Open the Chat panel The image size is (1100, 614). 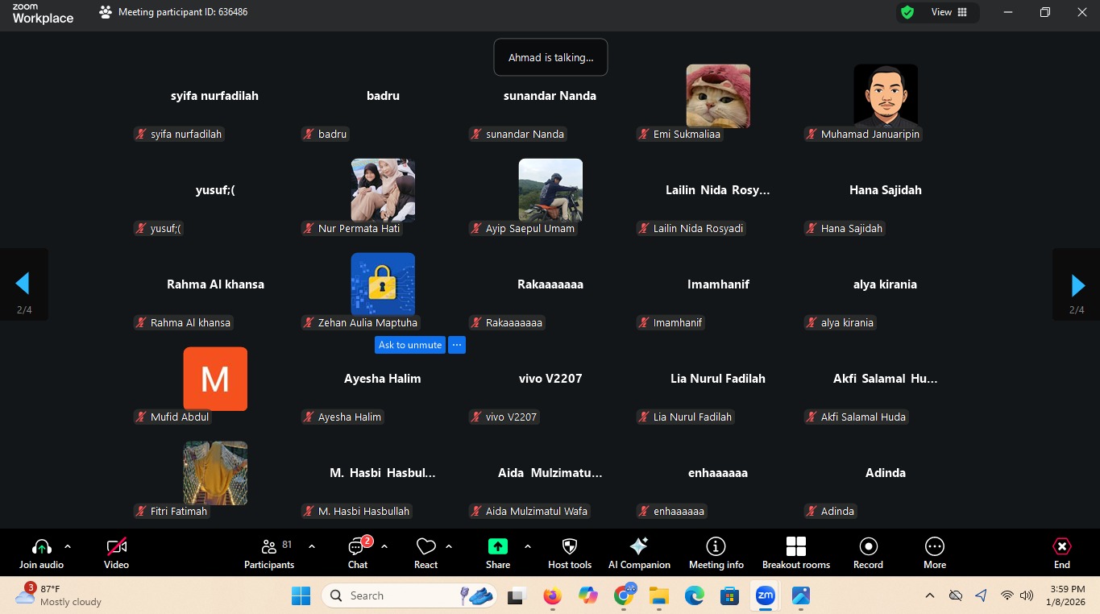358,553
